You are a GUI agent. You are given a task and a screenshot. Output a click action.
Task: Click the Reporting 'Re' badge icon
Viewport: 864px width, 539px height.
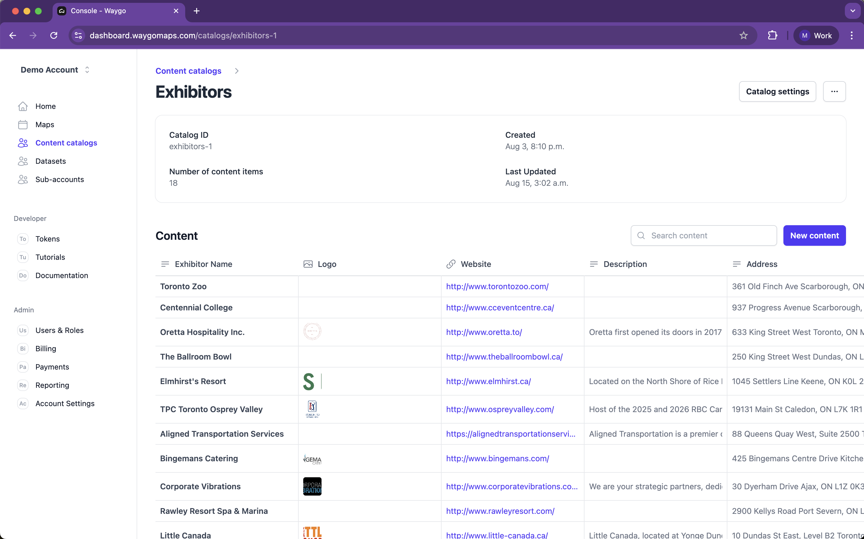[23, 385]
